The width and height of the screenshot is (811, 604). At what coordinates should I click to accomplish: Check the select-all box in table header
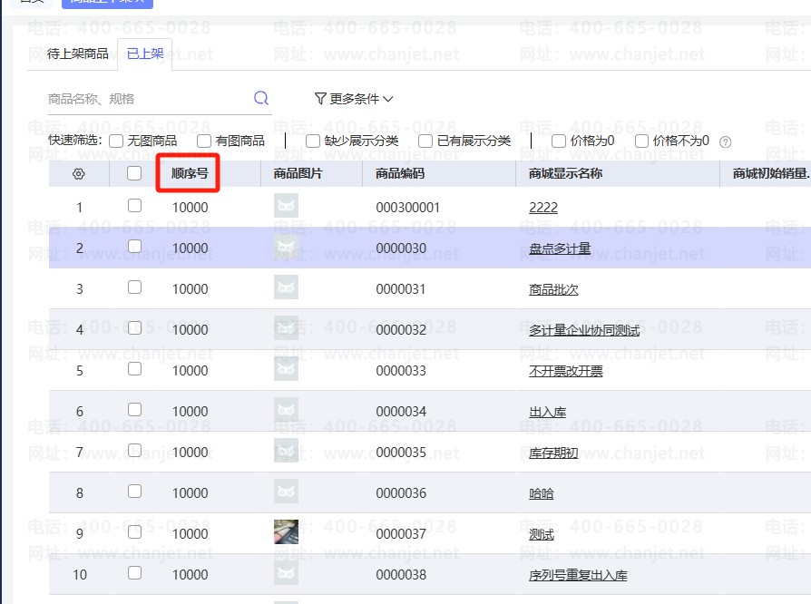pos(134,173)
